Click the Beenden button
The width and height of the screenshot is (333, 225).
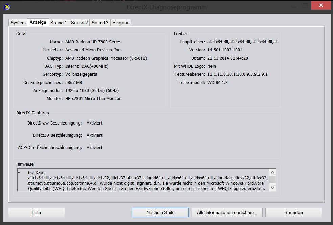293,212
